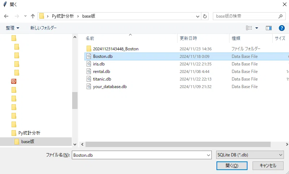Change the view layout icon
This screenshot has width=289, height=174.
[x=249, y=28]
